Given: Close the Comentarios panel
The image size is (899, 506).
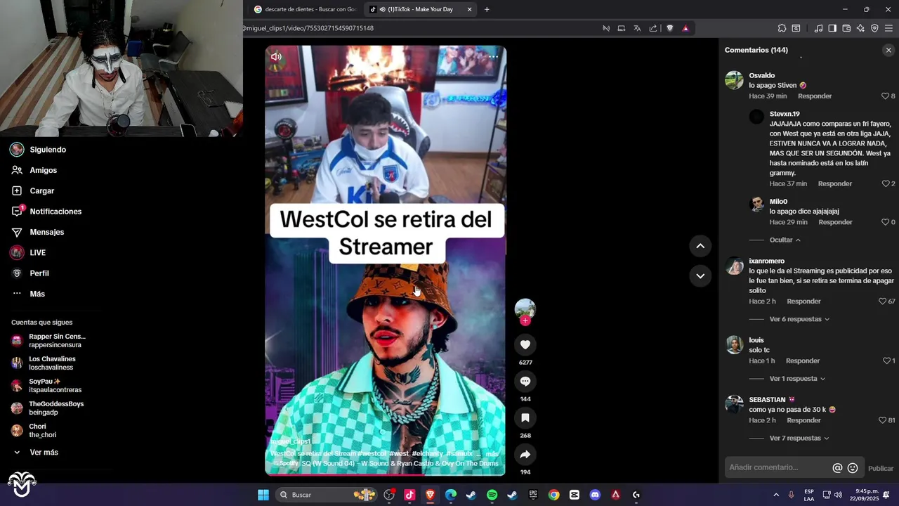Looking at the screenshot, I should pos(888,50).
